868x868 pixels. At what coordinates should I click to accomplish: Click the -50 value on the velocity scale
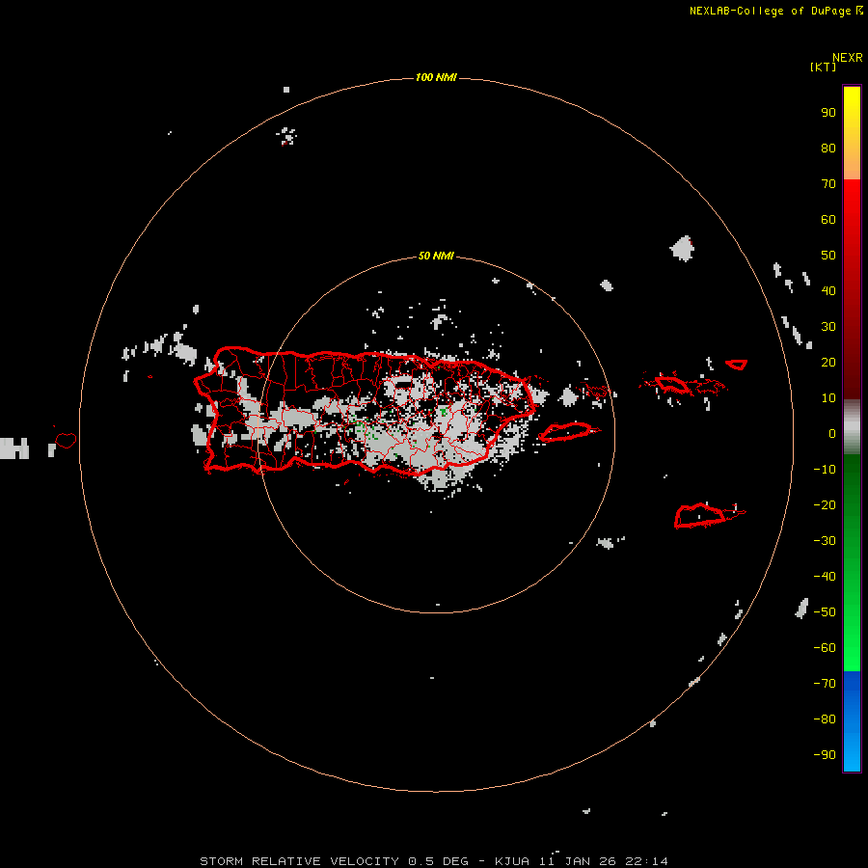tap(825, 612)
